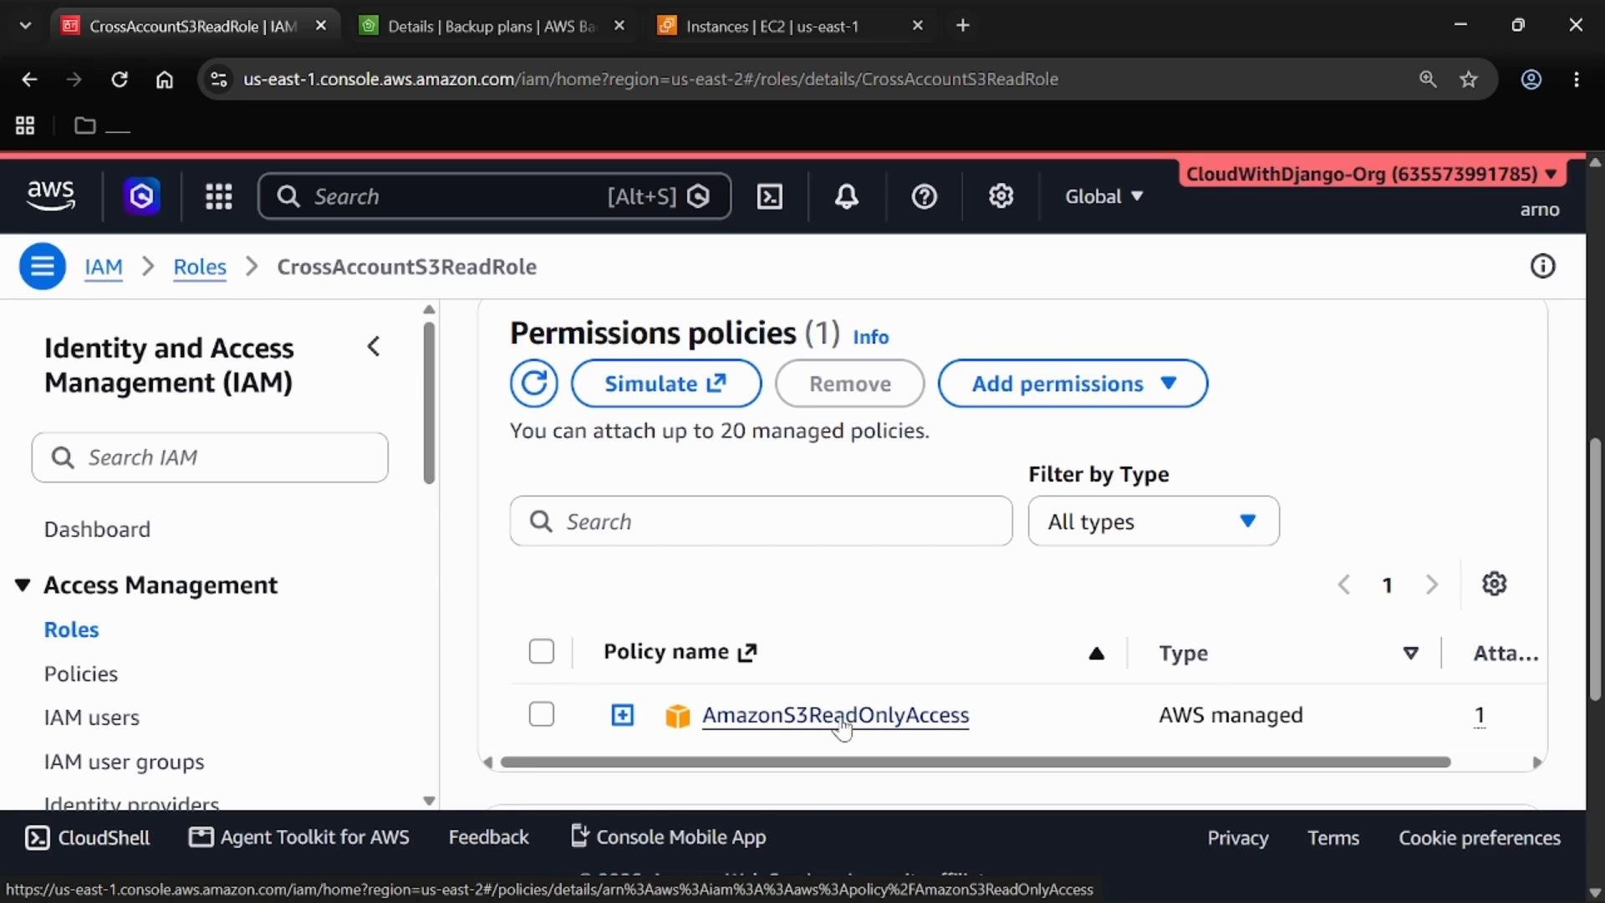Image resolution: width=1605 pixels, height=903 pixels.
Task: Refresh the permissions policies list
Action: click(533, 384)
